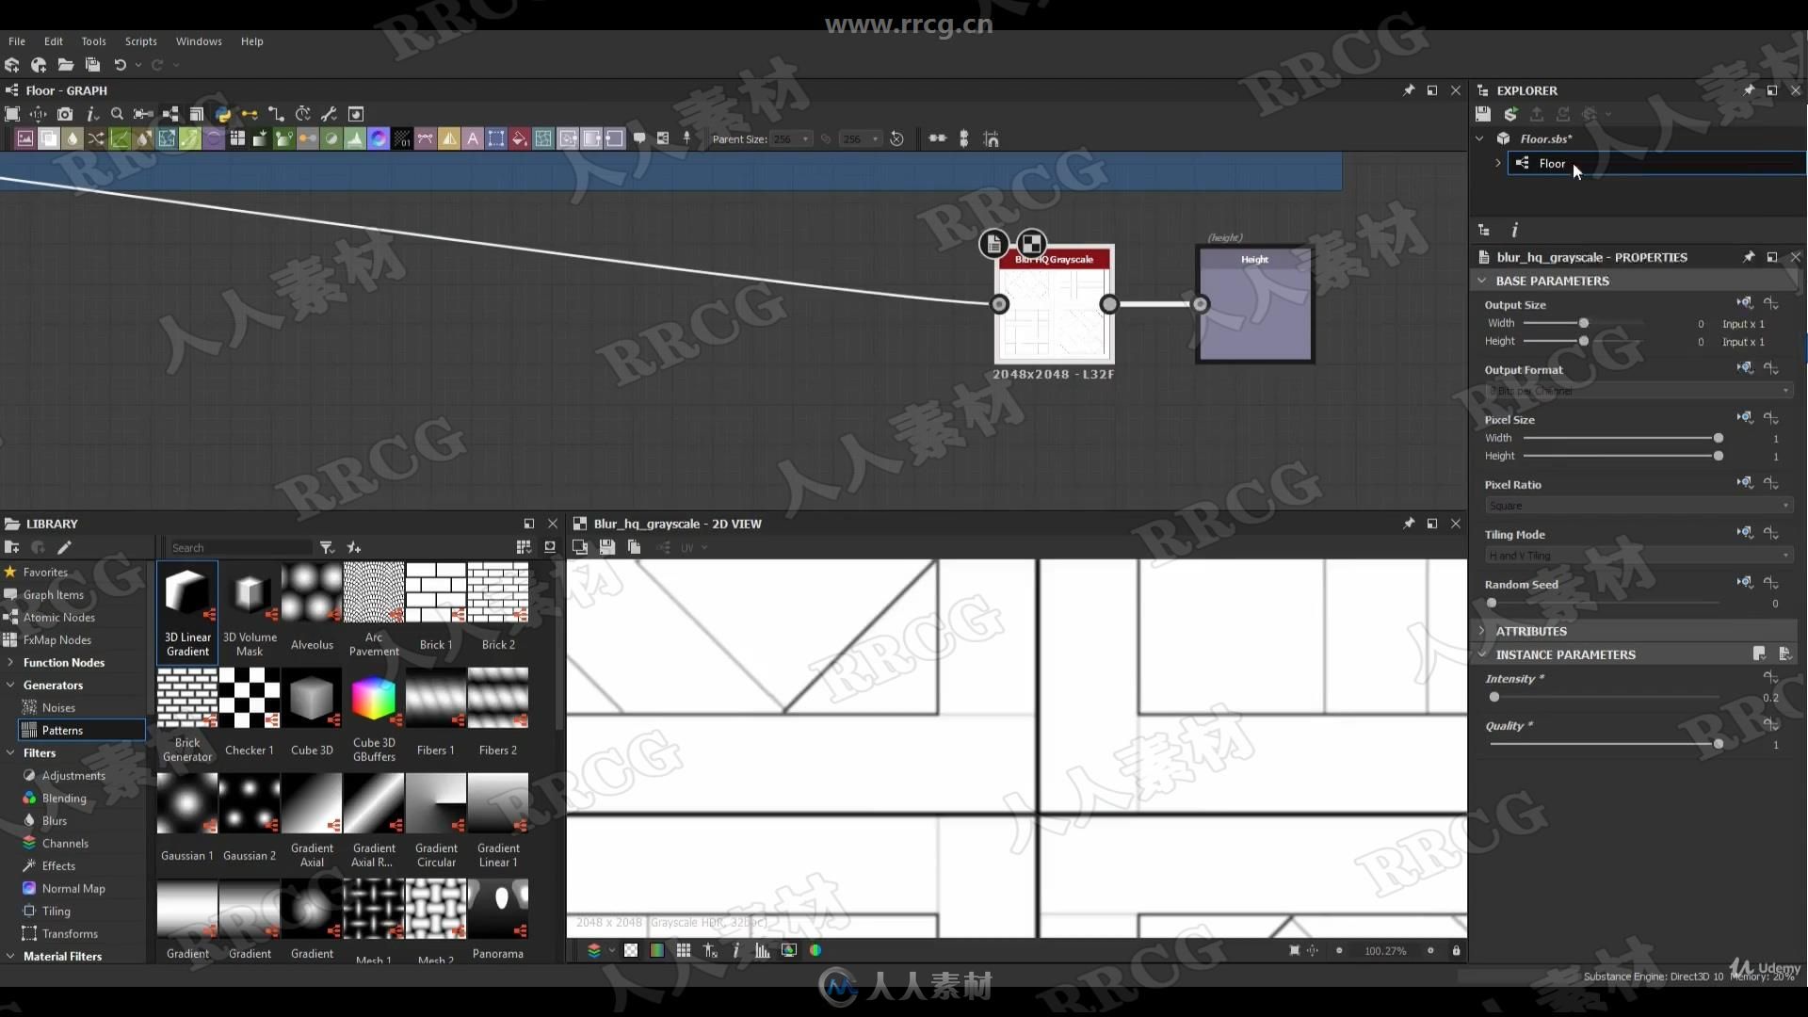The width and height of the screenshot is (1808, 1017).
Task: Open the Windows menu in menubar
Action: coord(198,41)
